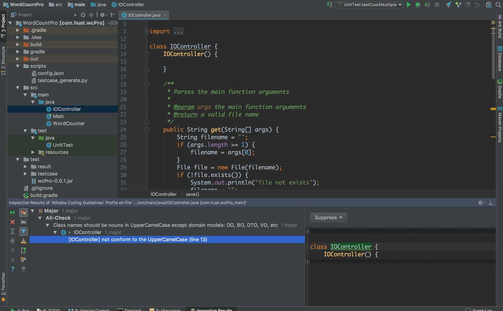Open Inspection Results panel gear settings
503x311 pixels.
[481, 203]
